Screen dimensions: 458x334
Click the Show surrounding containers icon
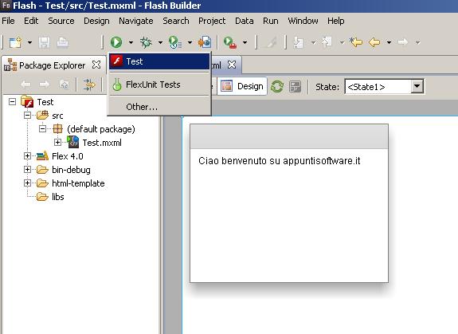coord(295,87)
